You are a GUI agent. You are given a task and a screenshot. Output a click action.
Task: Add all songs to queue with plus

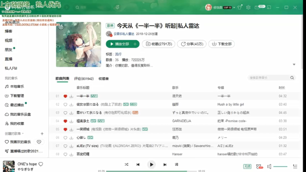135,44
